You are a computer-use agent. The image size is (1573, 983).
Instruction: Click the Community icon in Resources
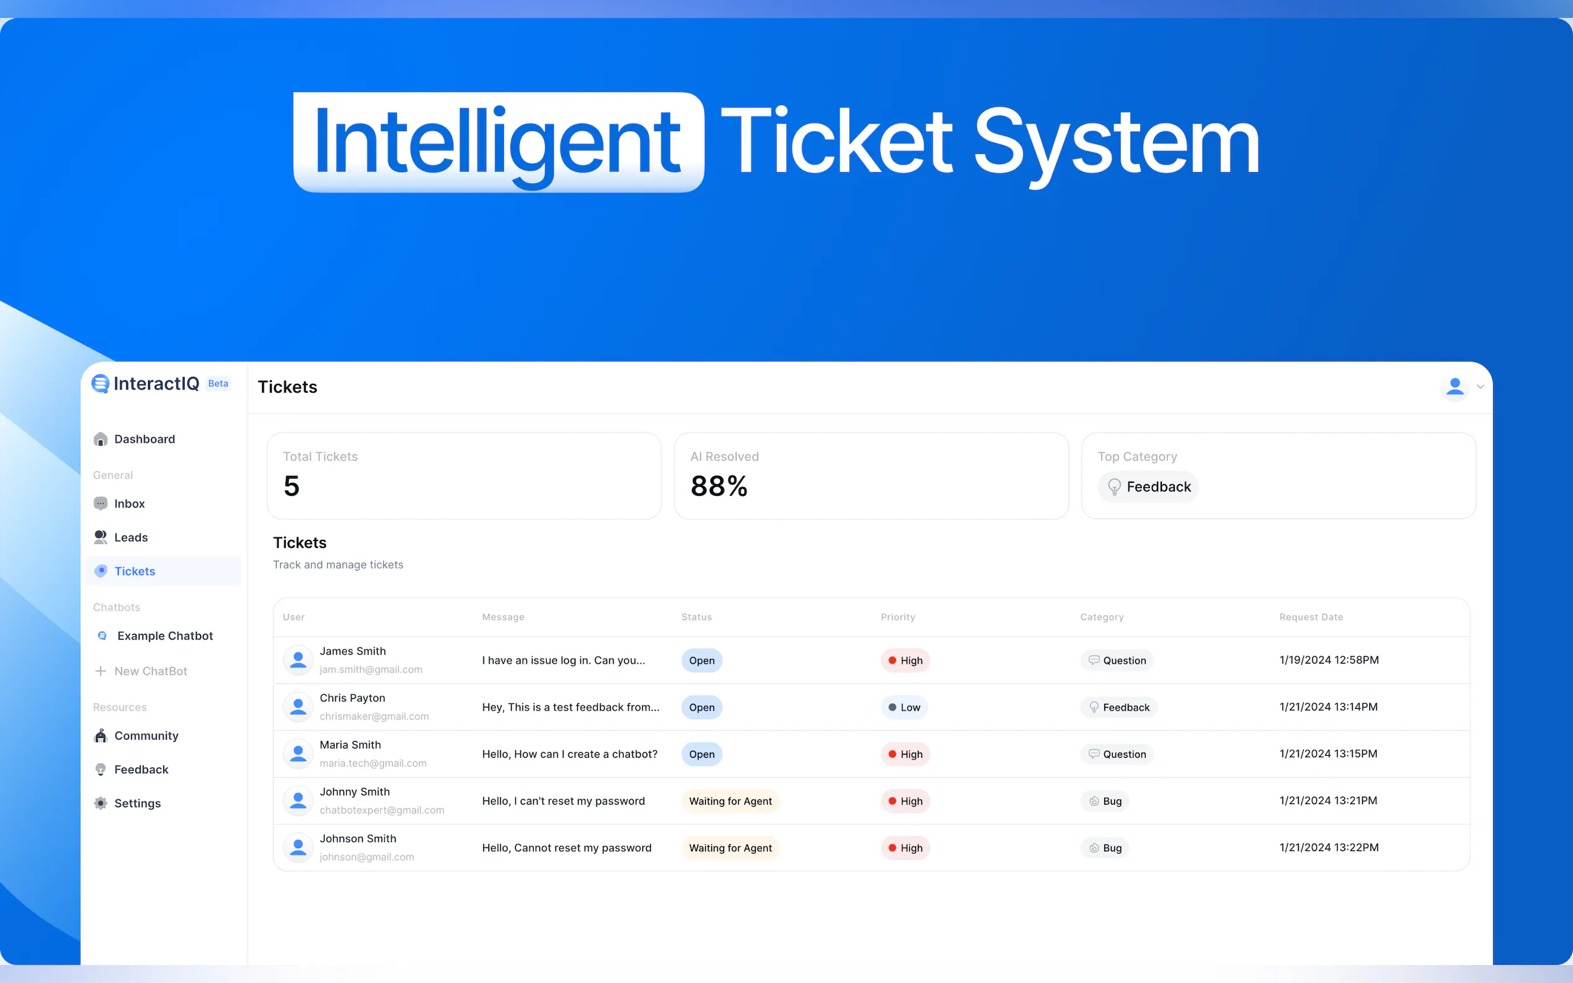click(100, 736)
